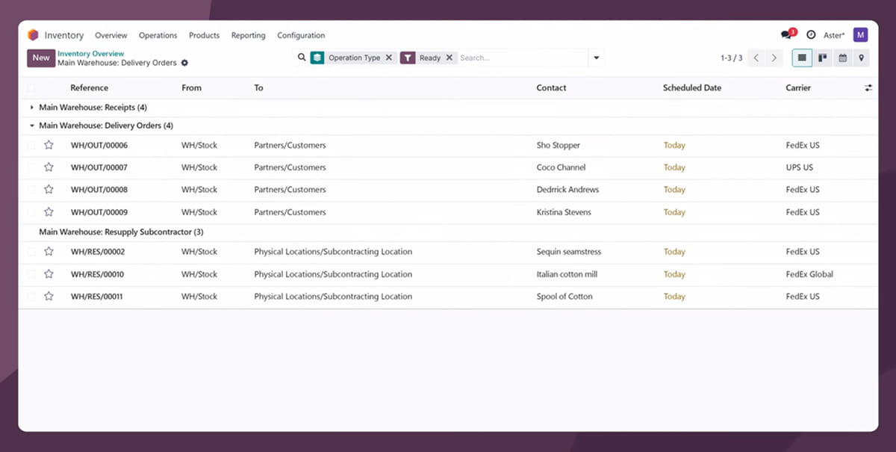Remove the Ready filter tag
896x452 pixels.
449,58
